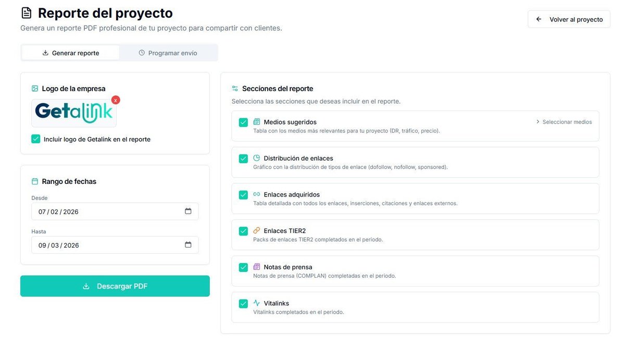This screenshot has width=625, height=359.
Task: Click the download icon on Descargar PDF
Action: (x=86, y=286)
